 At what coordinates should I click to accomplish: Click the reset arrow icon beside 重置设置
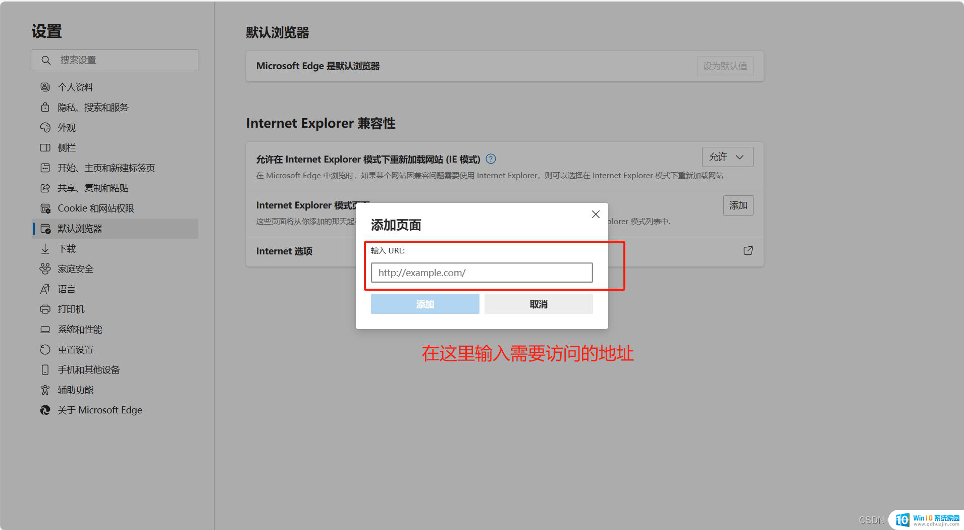pyautogui.click(x=45, y=349)
